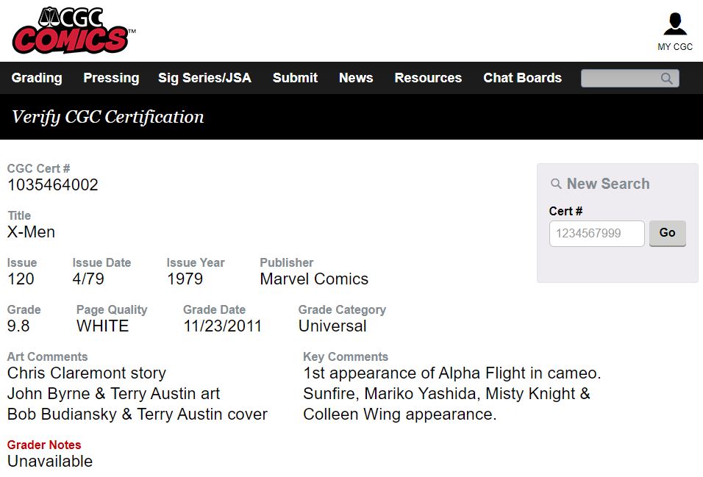Screen dimensions: 703x477
Task: Click the Marvel Comics publisher value
Action: (x=314, y=279)
